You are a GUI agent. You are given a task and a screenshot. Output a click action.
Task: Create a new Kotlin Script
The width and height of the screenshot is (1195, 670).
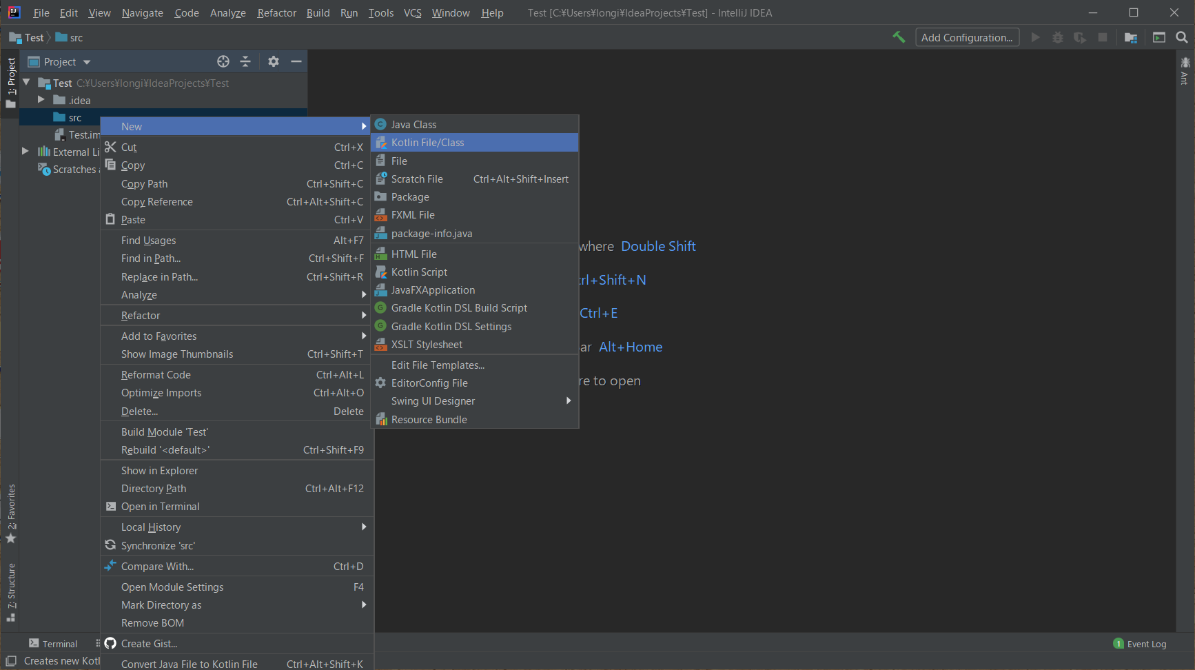[x=474, y=272]
